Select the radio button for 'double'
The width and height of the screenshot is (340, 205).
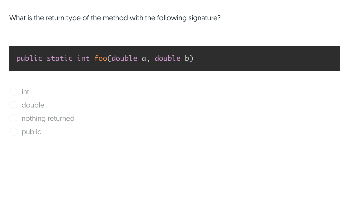click(13, 105)
